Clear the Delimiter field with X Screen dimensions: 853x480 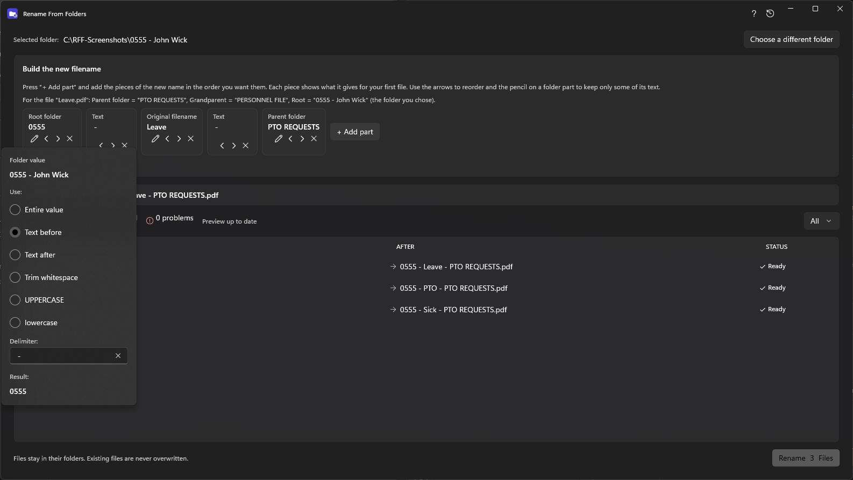tap(118, 356)
